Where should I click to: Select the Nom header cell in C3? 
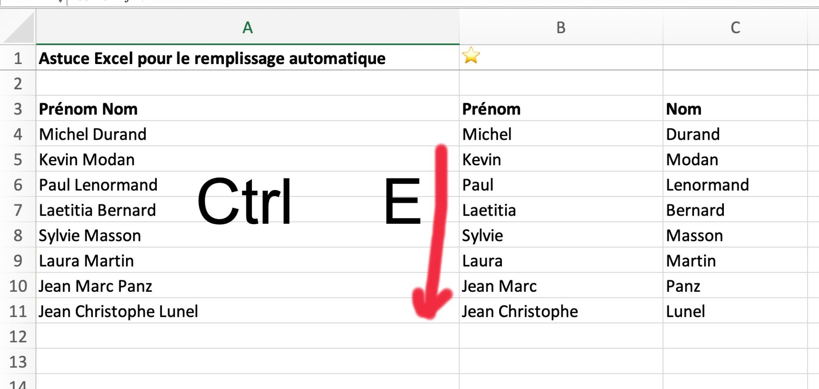pos(683,108)
